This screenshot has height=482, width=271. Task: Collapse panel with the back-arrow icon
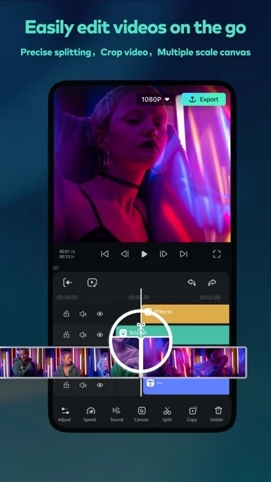coord(68,283)
